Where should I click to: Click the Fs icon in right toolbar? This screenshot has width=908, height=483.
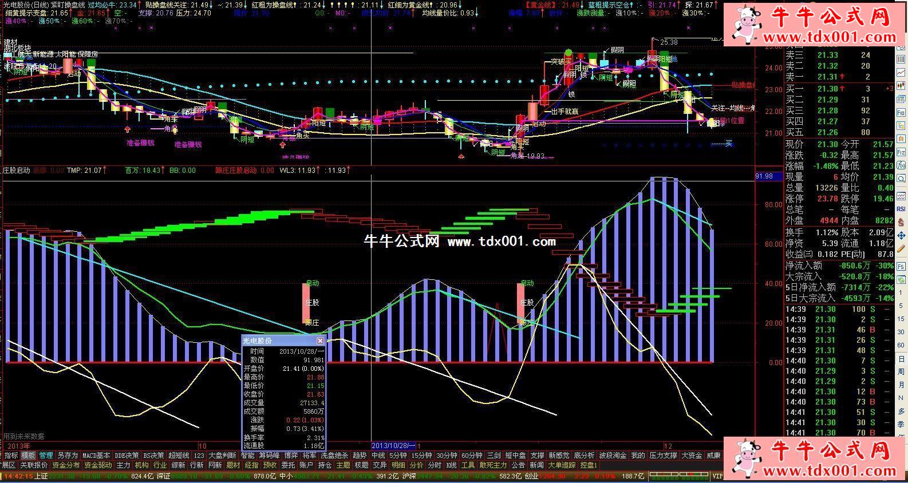coord(901,267)
